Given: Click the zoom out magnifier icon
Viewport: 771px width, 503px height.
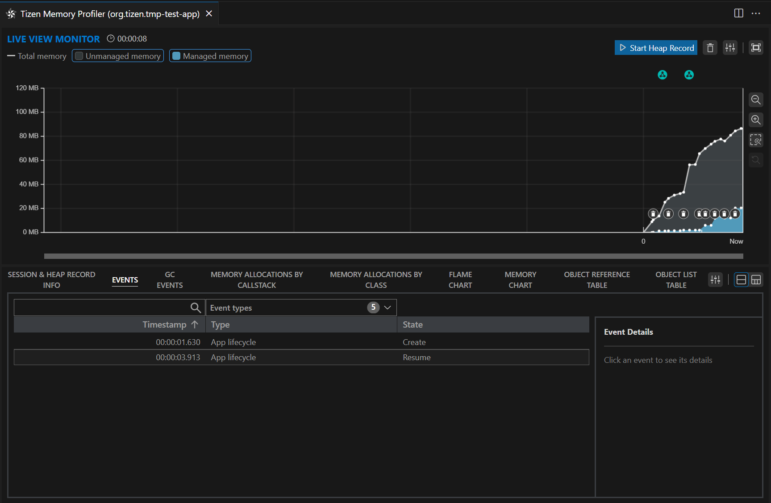Looking at the screenshot, I should pyautogui.click(x=755, y=100).
